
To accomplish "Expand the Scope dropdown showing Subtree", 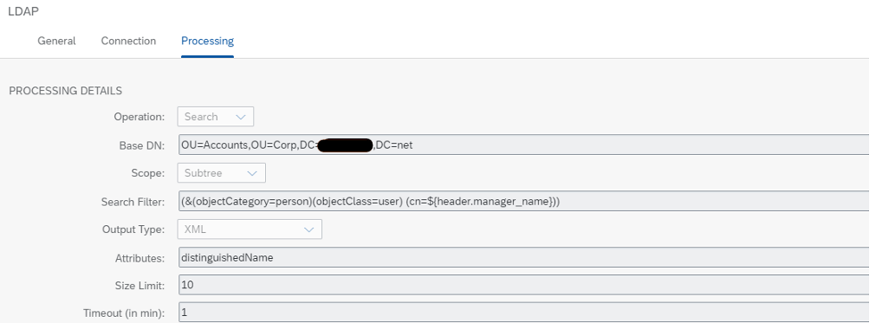I will [221, 174].
